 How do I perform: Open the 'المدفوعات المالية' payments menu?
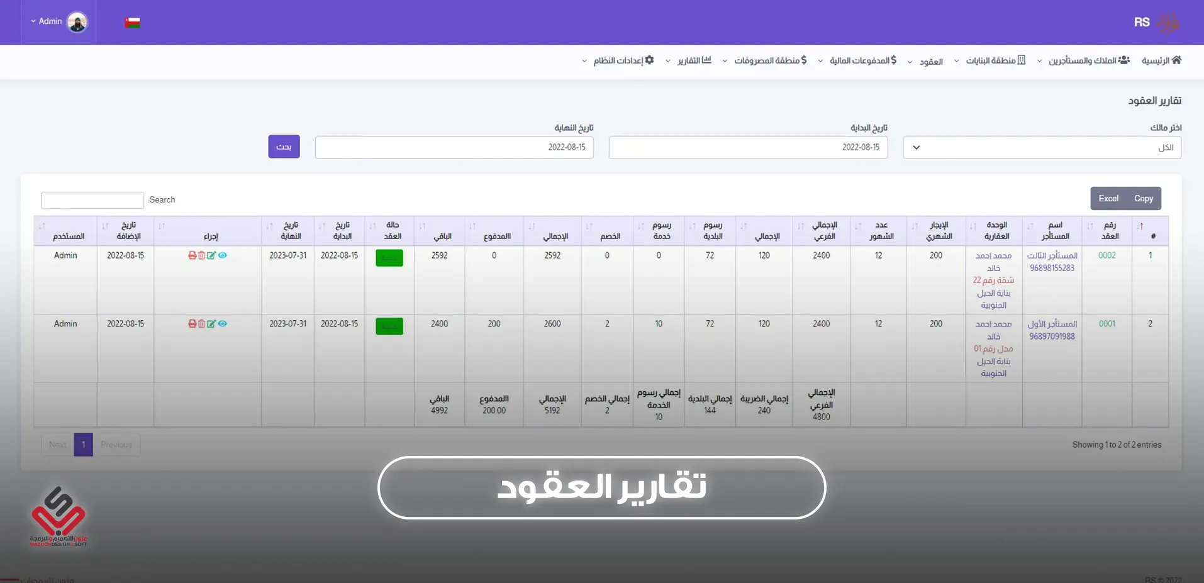click(857, 61)
